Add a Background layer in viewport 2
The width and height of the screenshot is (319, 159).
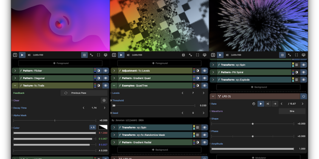pos(159,150)
